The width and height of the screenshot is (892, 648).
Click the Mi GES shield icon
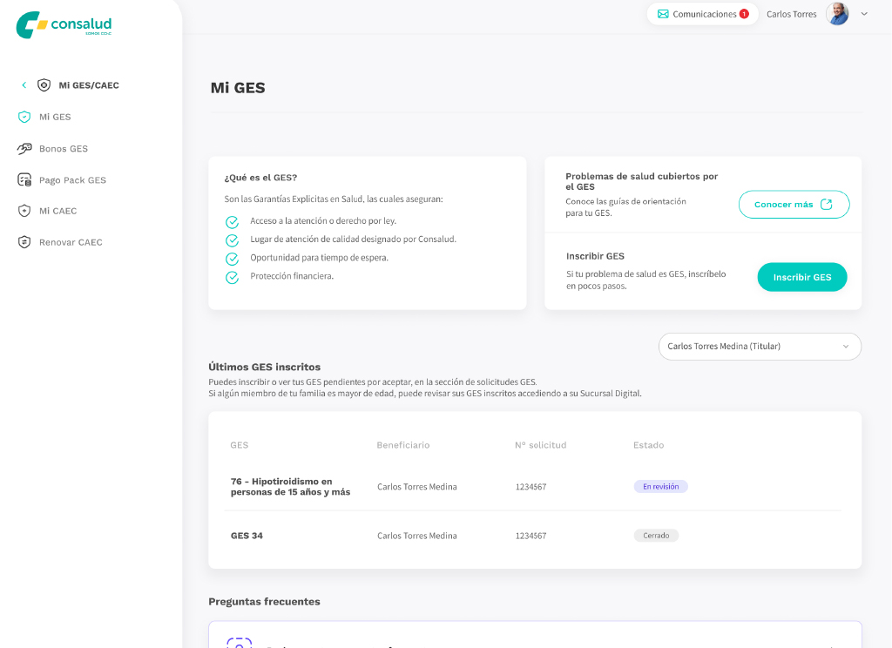point(24,117)
